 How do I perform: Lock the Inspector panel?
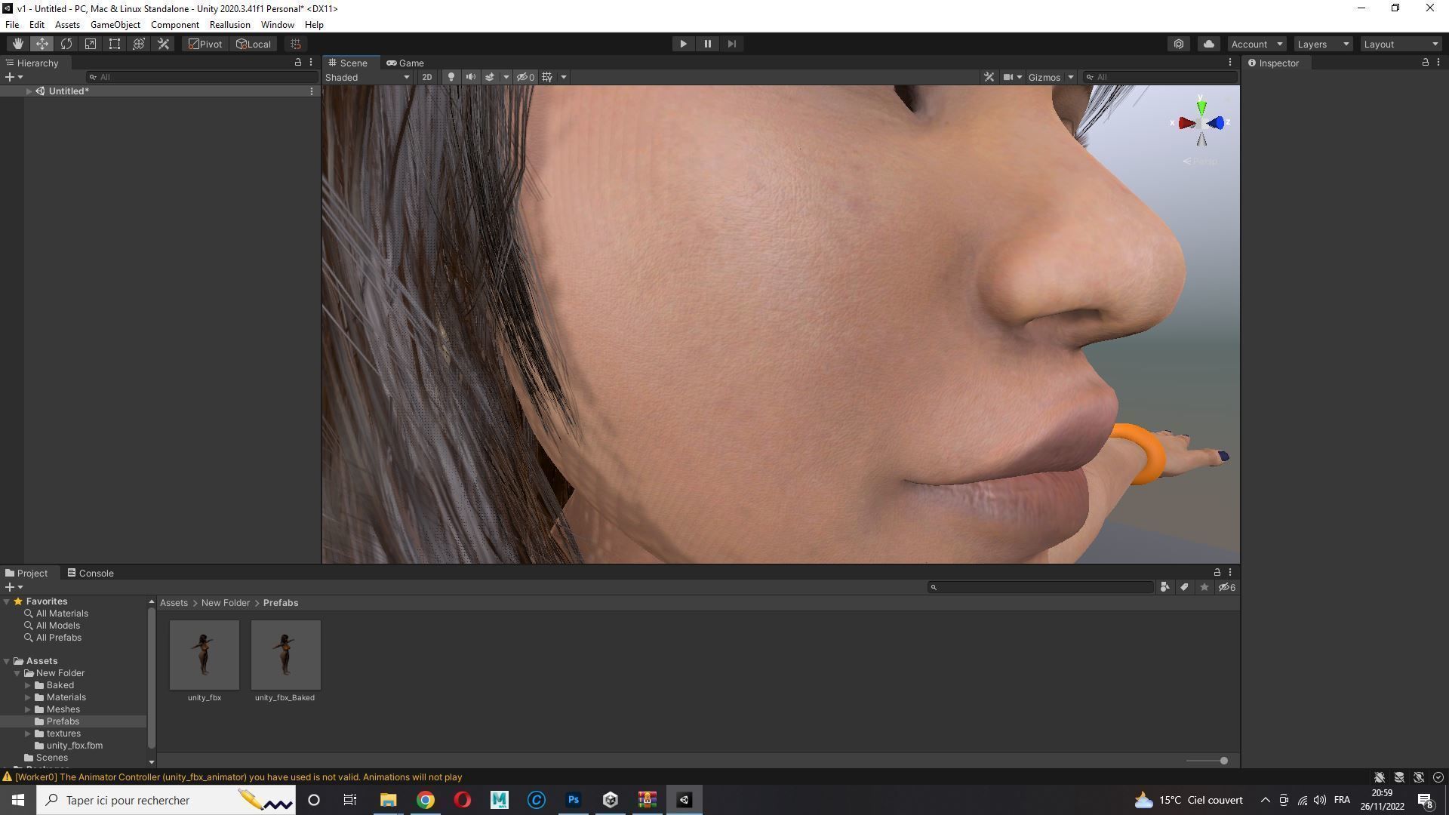pos(1425,63)
